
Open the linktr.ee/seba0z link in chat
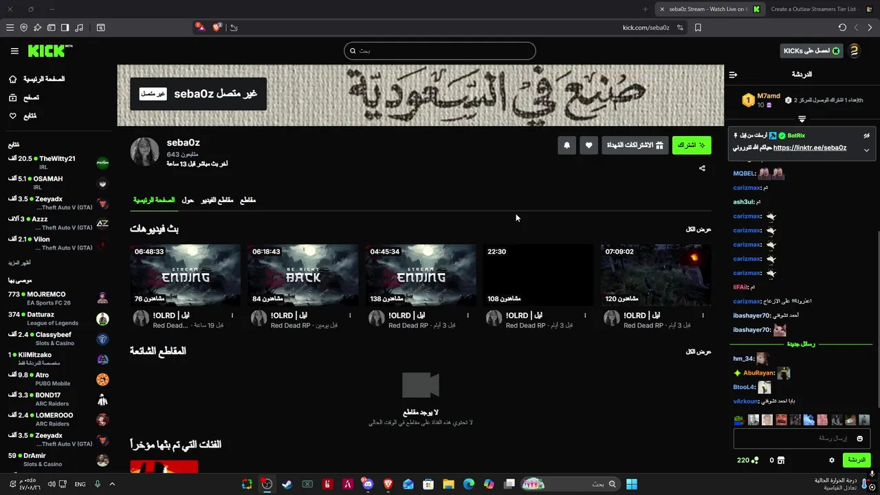[x=810, y=148]
